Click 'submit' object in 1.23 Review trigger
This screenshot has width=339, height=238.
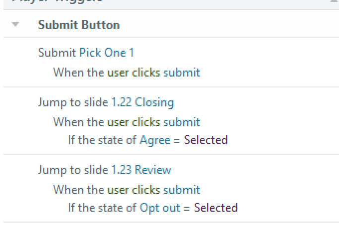pos(182,189)
